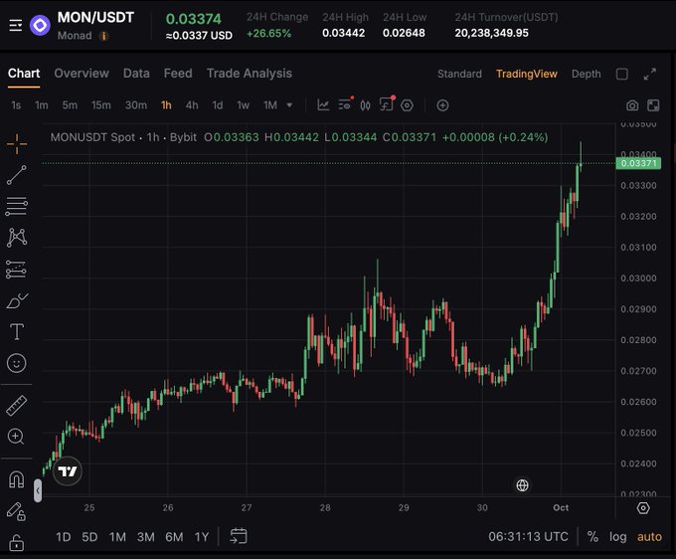676x559 pixels.
Task: Toggle the magnet mode
Action: [x=16, y=479]
